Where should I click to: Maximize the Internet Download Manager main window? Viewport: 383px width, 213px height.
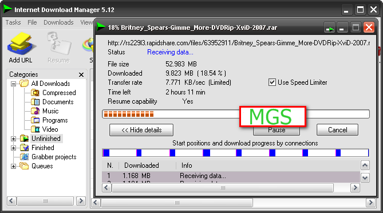360,10
